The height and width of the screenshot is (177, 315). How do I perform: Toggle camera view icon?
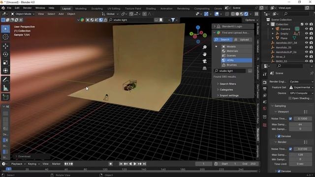coord(205,61)
